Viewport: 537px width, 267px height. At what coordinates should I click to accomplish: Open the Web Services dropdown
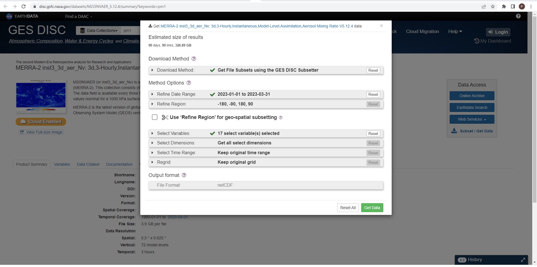[x=472, y=119]
